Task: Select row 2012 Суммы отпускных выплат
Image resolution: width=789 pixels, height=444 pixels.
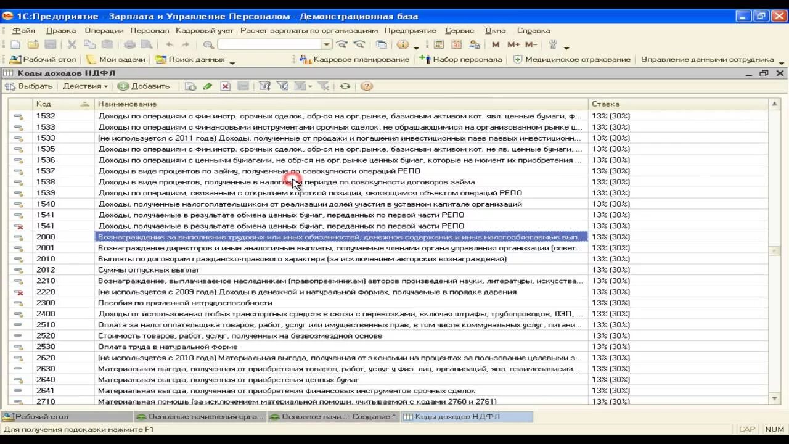Action: [388, 270]
